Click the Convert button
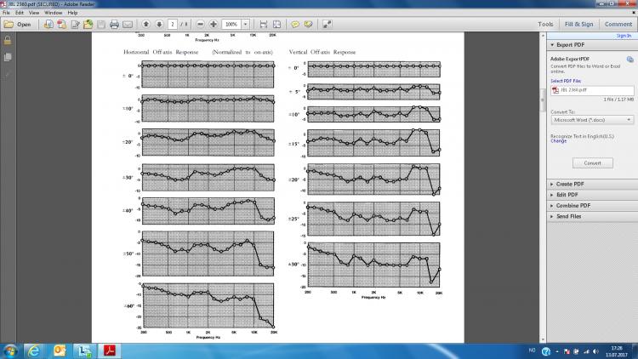The height and width of the screenshot is (359, 638). [x=591, y=162]
